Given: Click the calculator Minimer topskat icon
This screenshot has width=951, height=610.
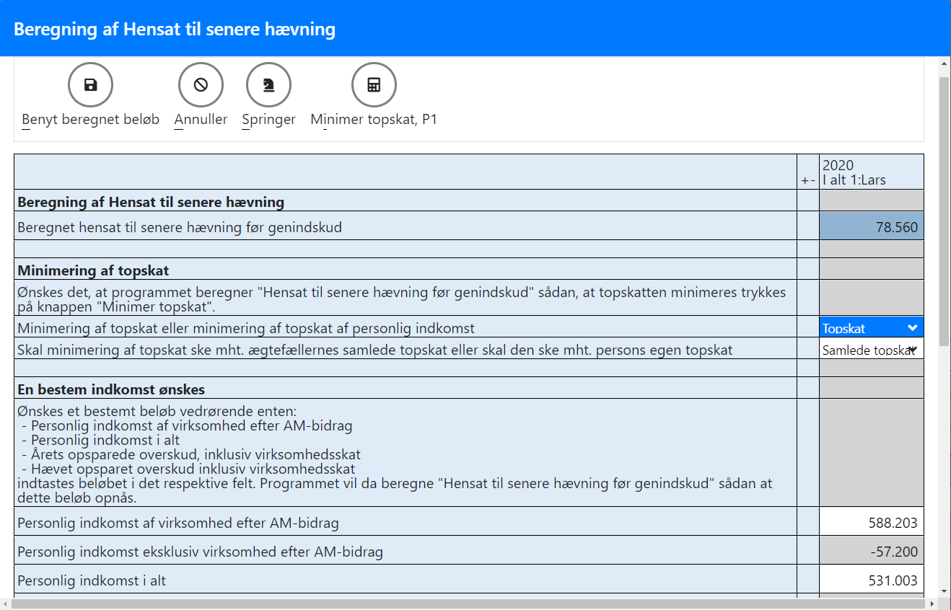Looking at the screenshot, I should point(374,85).
